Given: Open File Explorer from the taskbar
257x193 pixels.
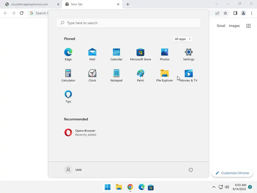Looking at the screenshot, I should pyautogui.click(x=119, y=187).
